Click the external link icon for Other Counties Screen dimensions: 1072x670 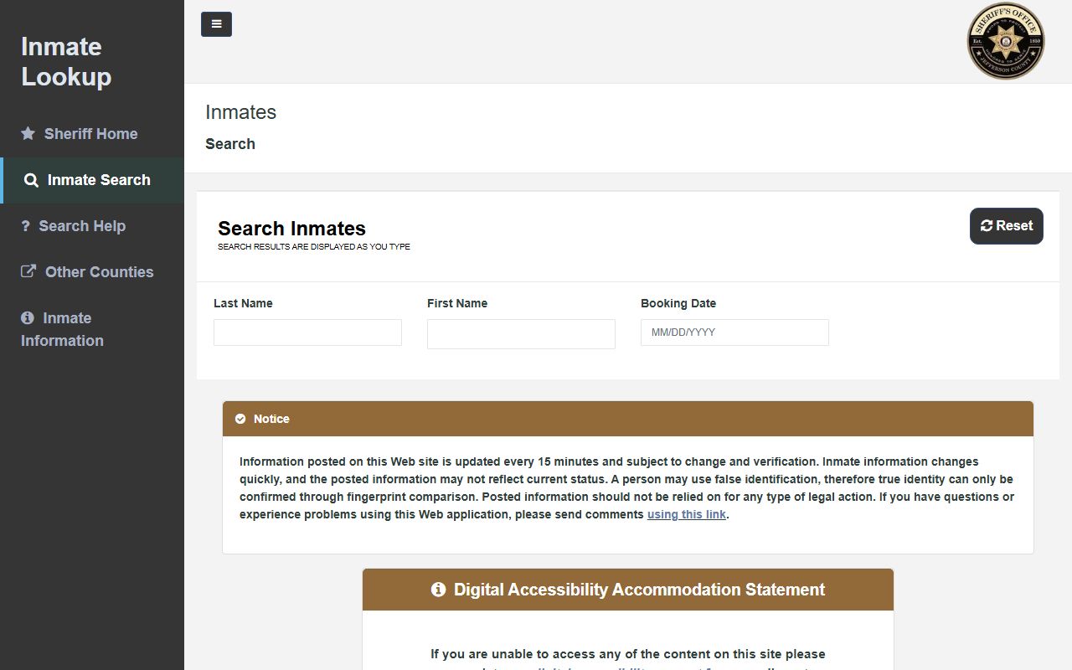coord(28,271)
